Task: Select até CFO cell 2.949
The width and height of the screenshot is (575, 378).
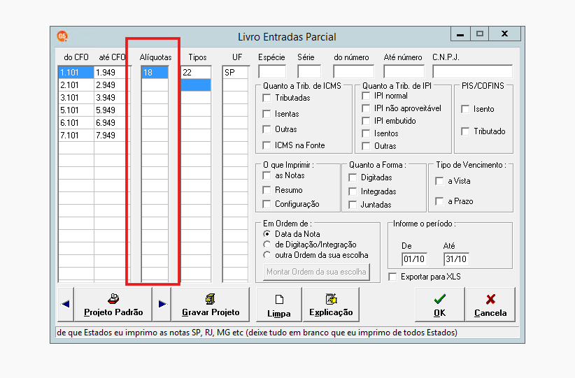Action: (x=112, y=85)
